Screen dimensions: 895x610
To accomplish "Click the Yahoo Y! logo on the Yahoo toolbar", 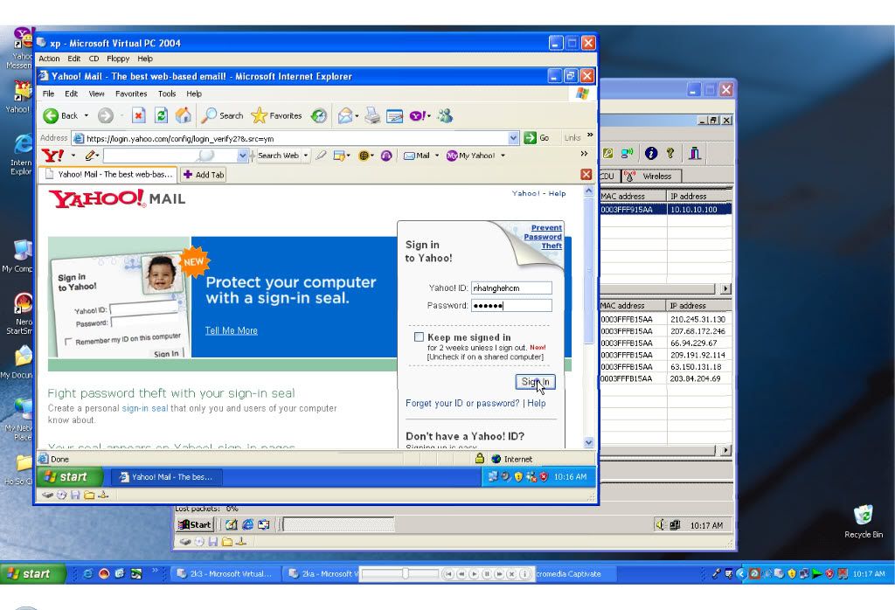I will 53,156.
